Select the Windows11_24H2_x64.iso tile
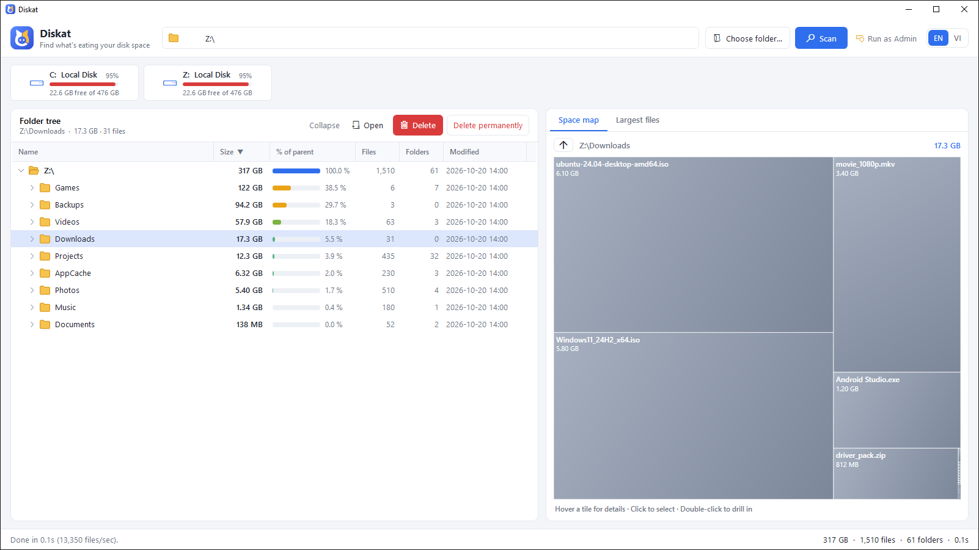 pyautogui.click(x=693, y=416)
